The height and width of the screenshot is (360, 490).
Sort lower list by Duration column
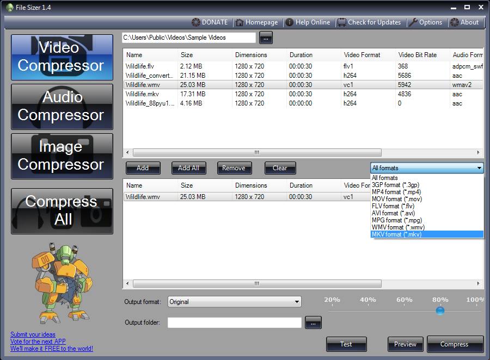pyautogui.click(x=314, y=185)
